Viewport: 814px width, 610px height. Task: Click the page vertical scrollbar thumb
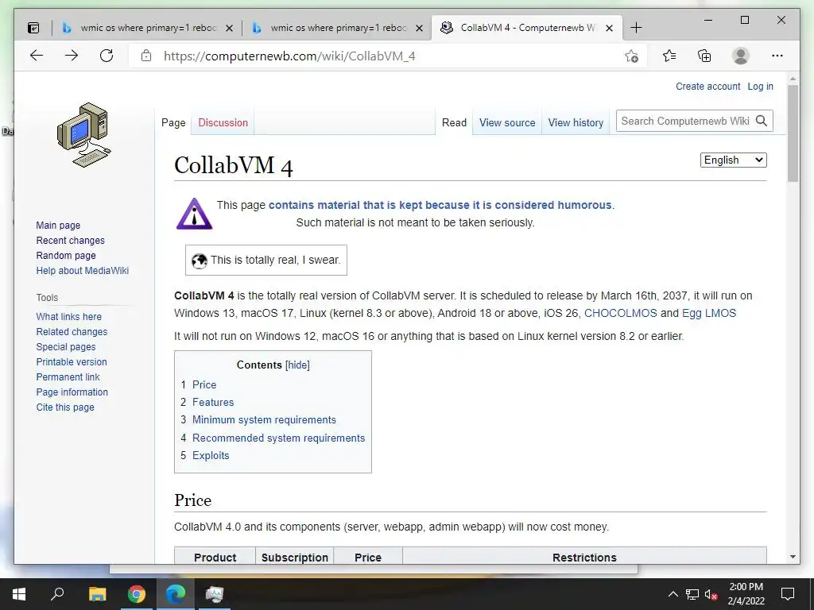click(793, 133)
